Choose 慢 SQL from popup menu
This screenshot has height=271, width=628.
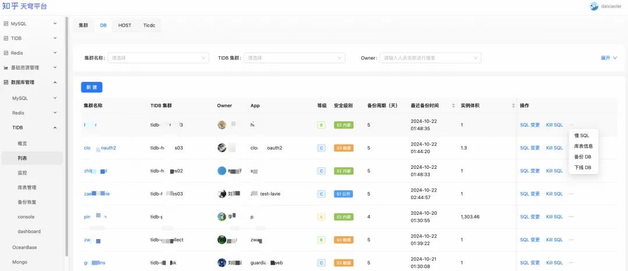[x=584, y=136]
